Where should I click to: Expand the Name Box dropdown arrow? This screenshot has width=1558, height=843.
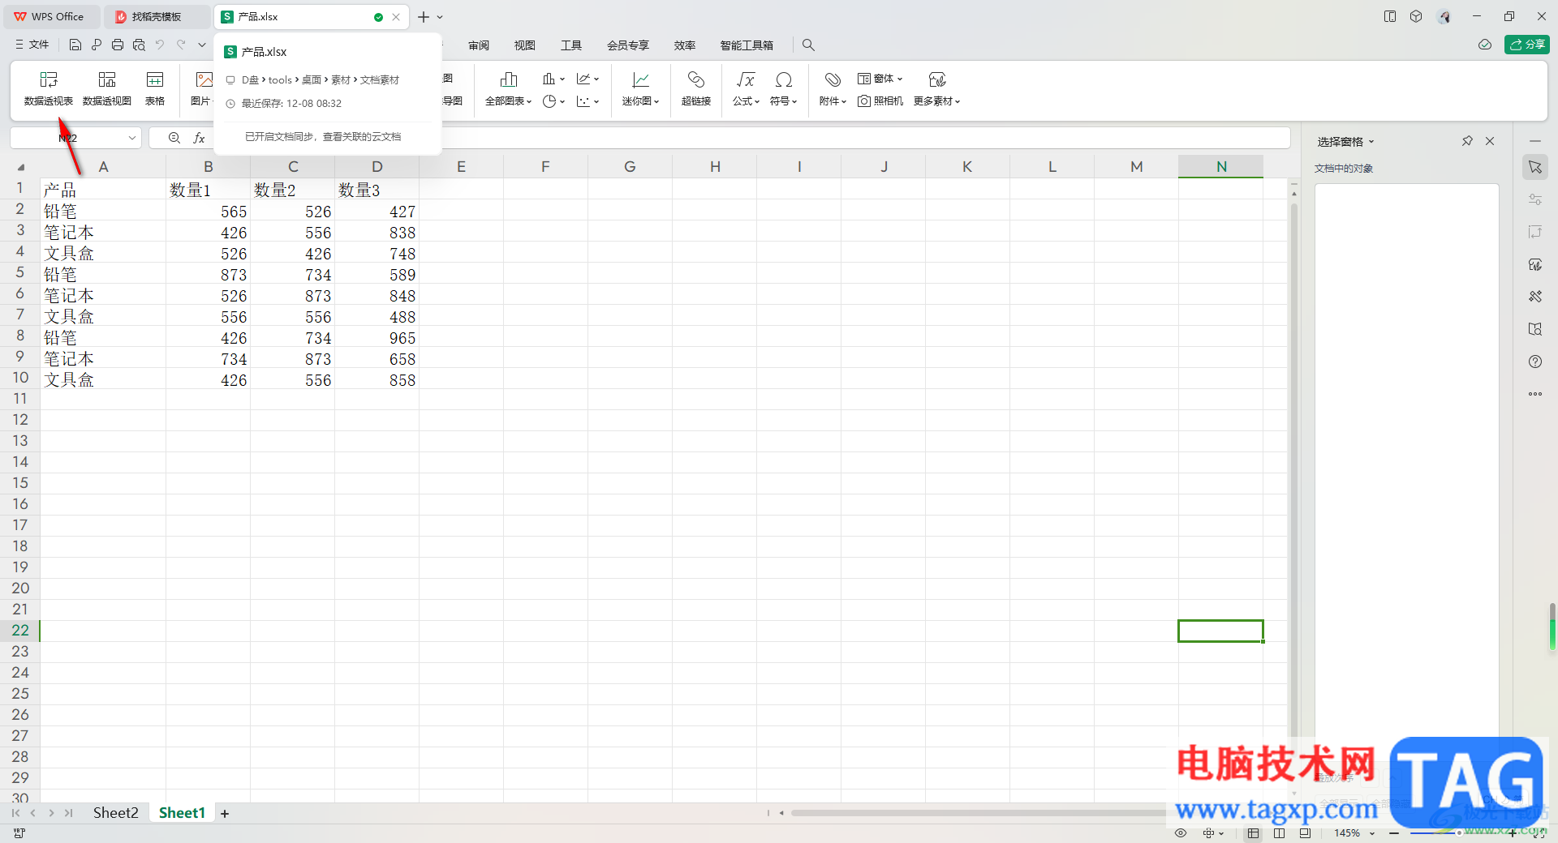(x=131, y=138)
